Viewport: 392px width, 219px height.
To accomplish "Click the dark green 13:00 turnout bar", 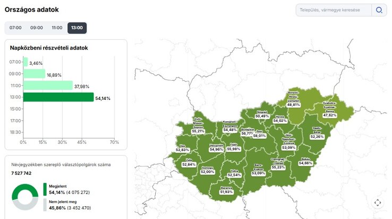I will click(x=58, y=97).
